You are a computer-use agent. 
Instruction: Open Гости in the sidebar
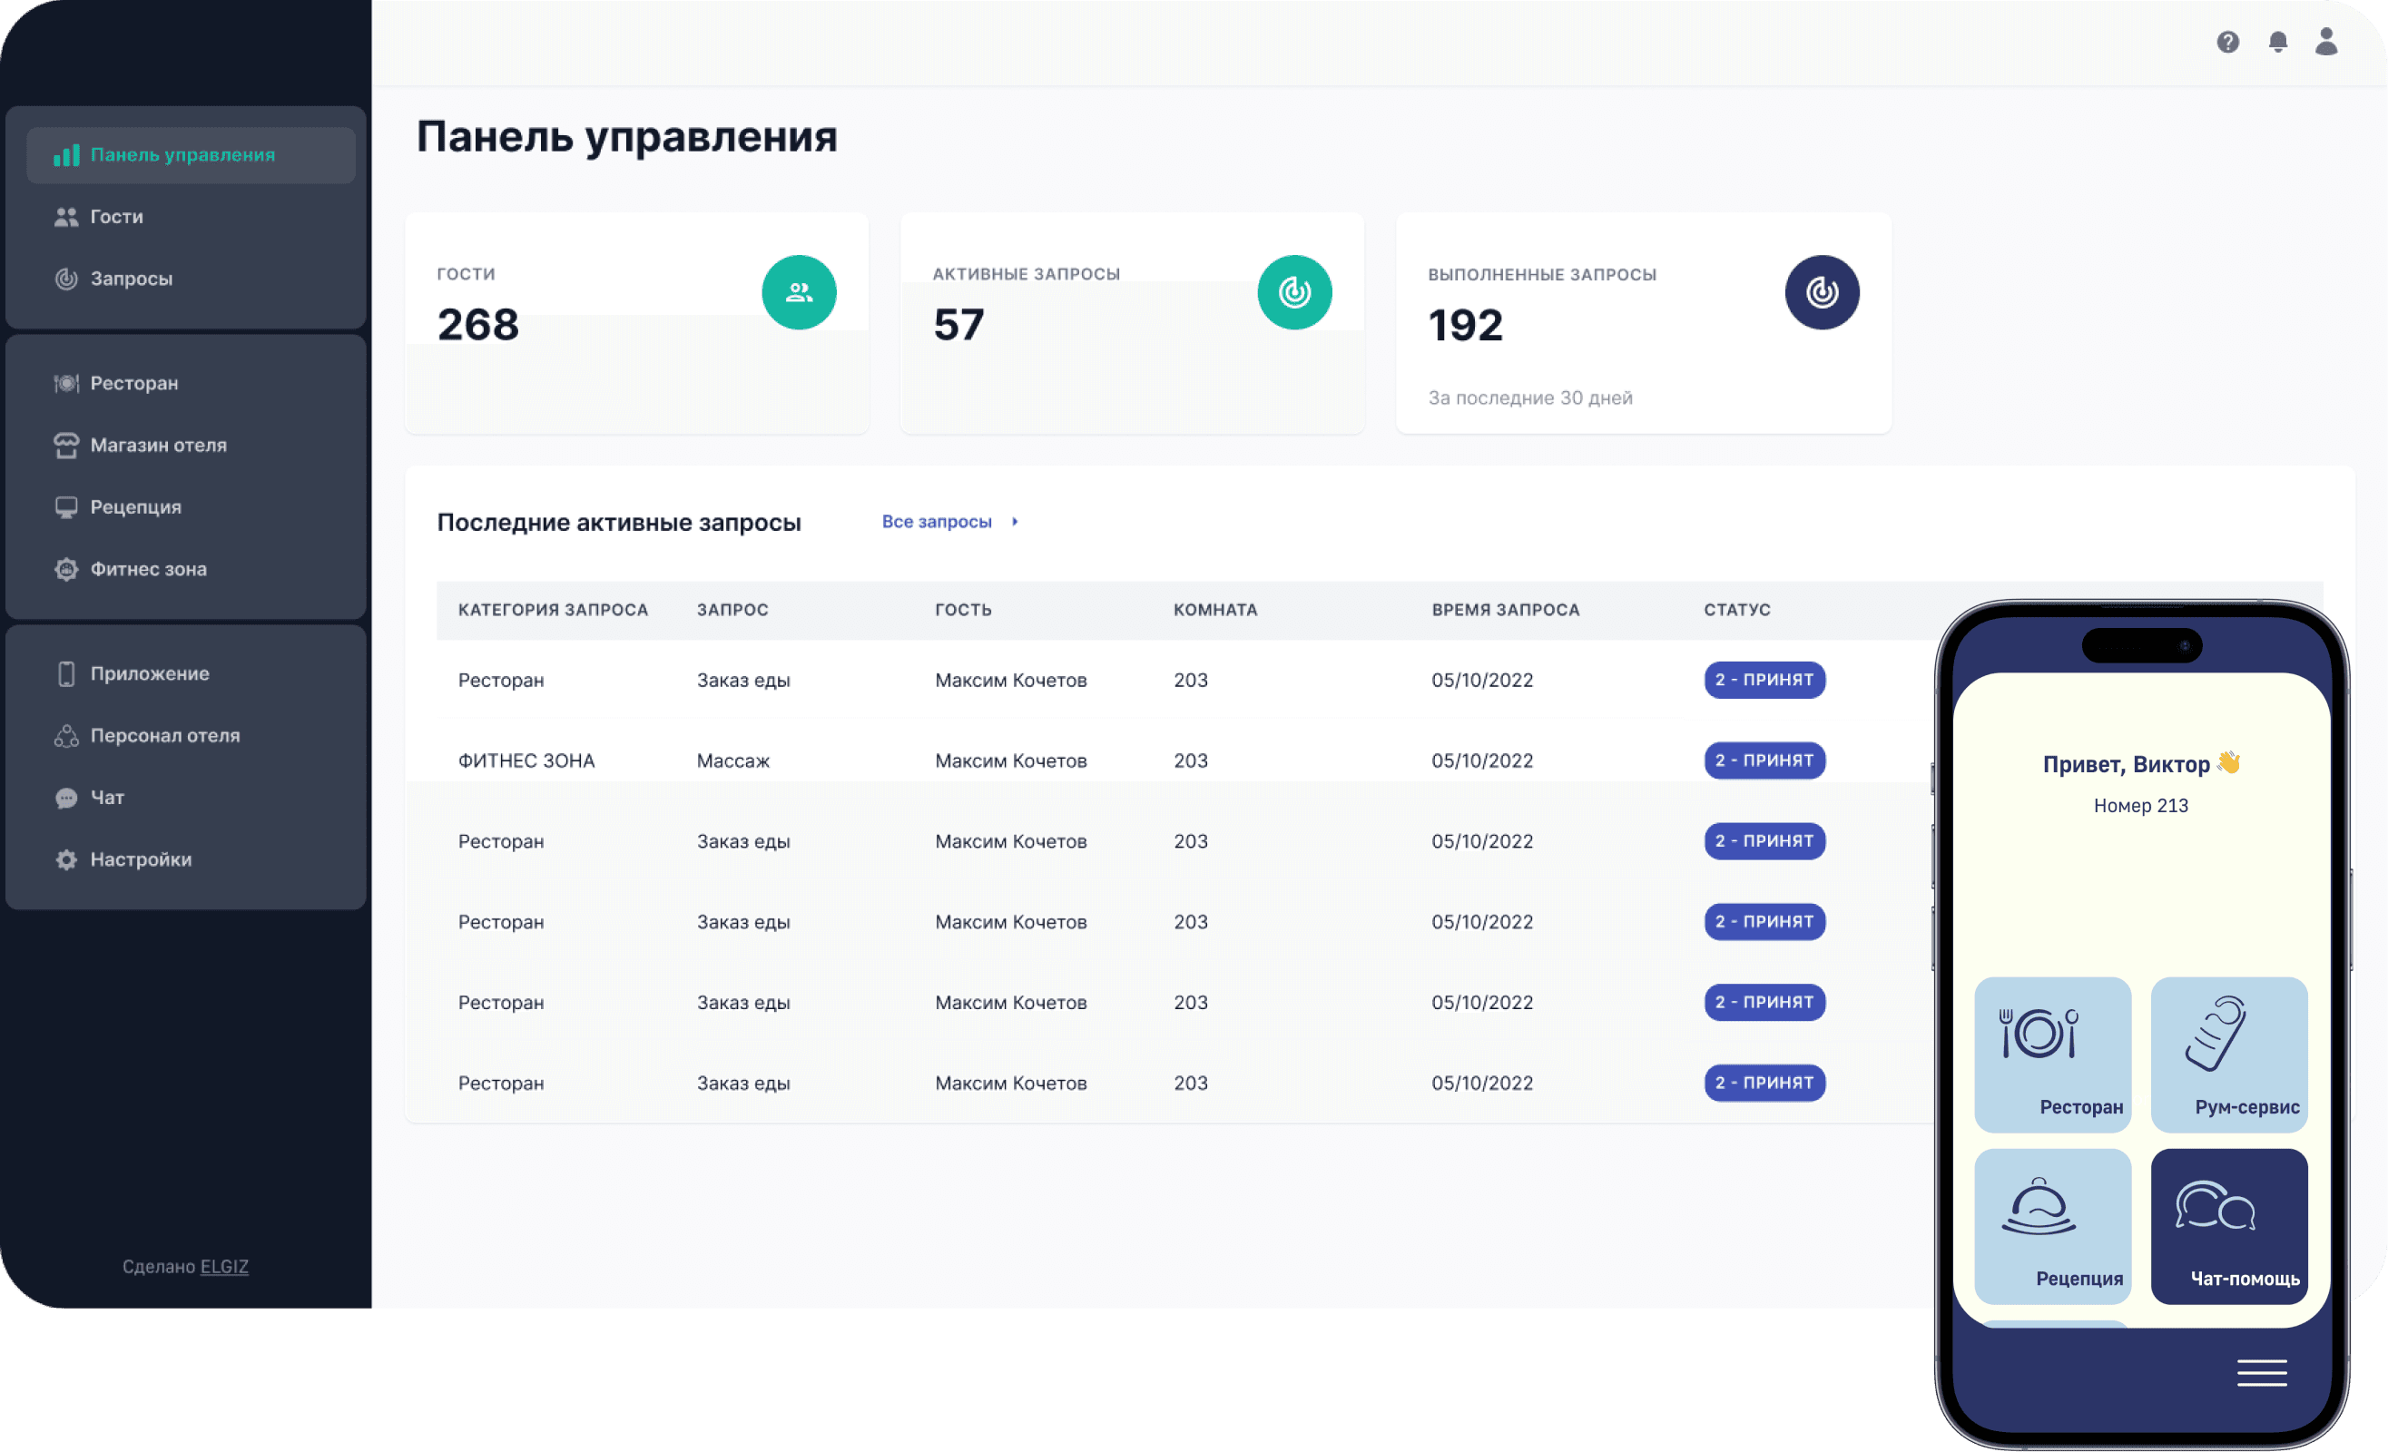pyautogui.click(x=116, y=216)
